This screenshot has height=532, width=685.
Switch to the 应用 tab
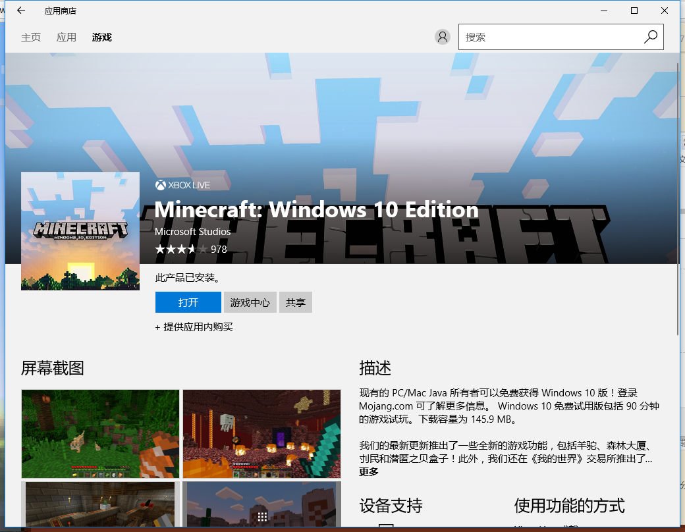pos(67,38)
